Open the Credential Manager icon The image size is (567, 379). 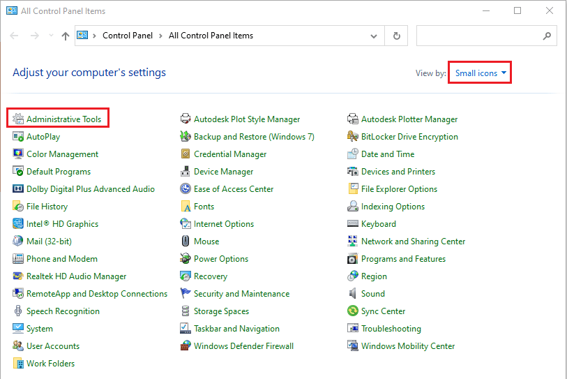click(x=185, y=154)
